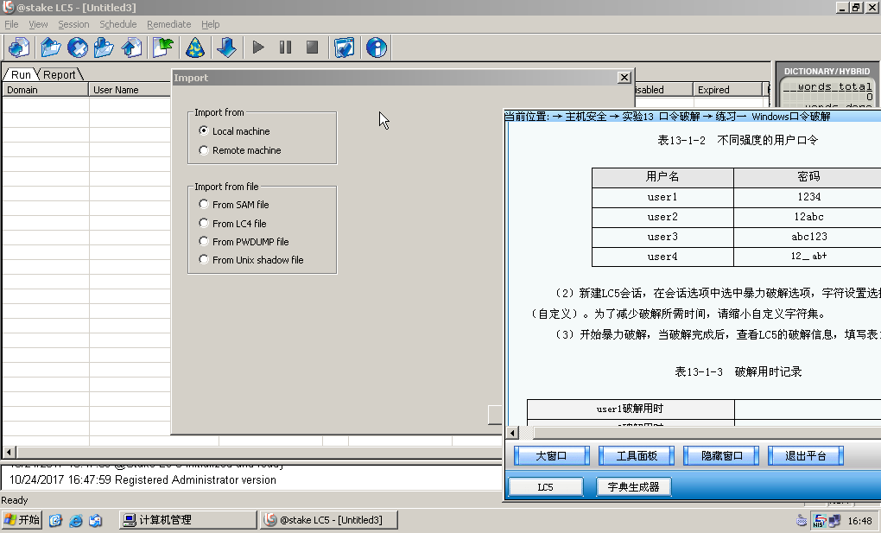Click left arrow of lab panel scrollbar

[512, 433]
